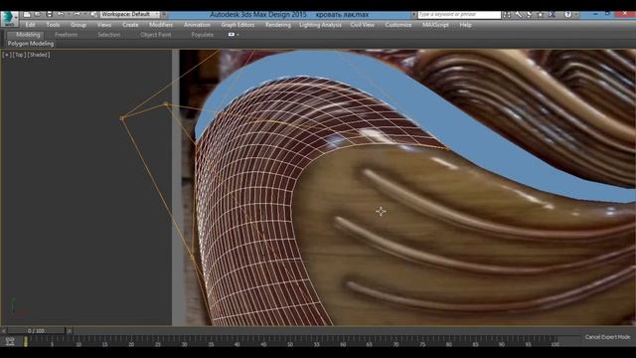Click the Help question mark icon
This screenshot has width=636, height=358.
pyautogui.click(x=567, y=15)
